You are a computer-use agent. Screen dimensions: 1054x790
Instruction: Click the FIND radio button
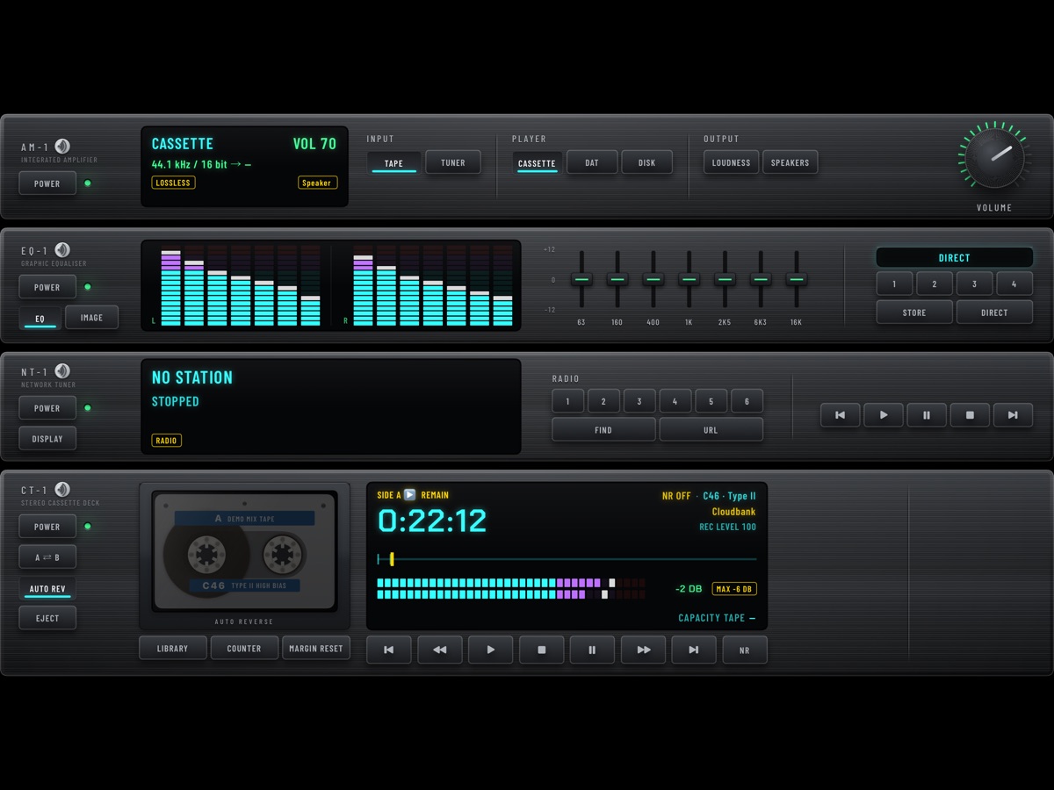(603, 429)
